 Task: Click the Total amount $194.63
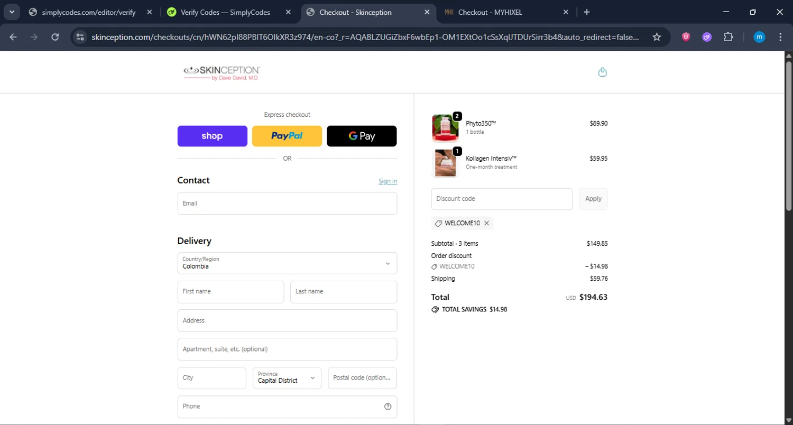[x=593, y=297]
